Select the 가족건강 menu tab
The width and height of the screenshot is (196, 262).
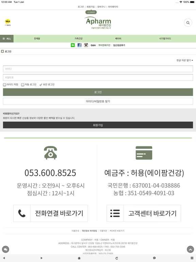(78, 39)
